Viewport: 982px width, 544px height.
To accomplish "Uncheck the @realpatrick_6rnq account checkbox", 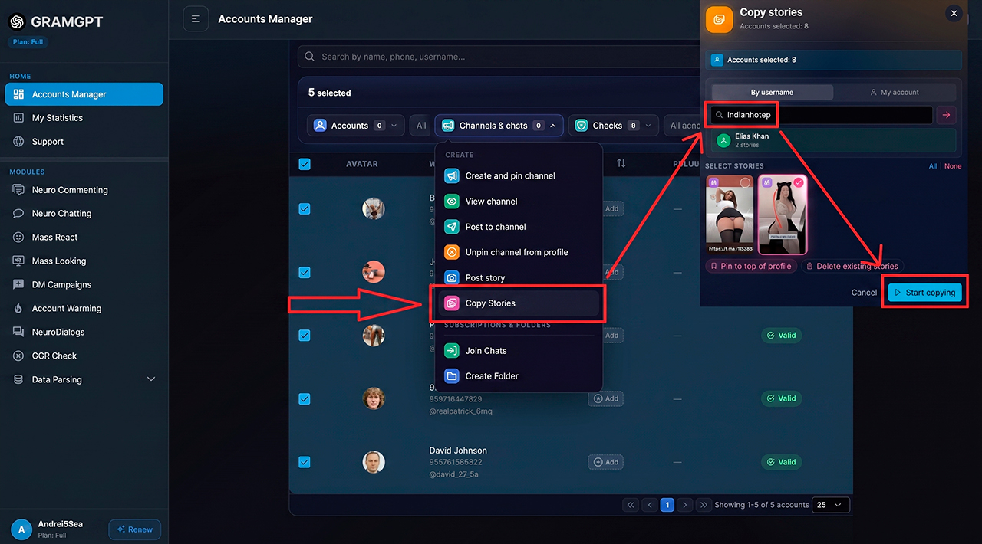I will point(305,398).
